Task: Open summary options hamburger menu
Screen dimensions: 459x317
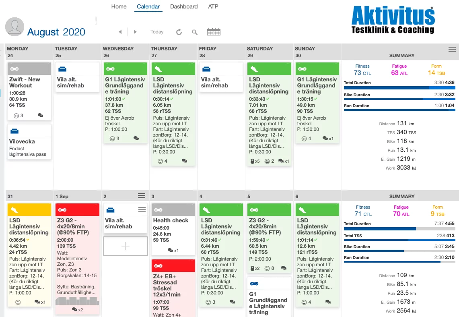Action: click(452, 49)
